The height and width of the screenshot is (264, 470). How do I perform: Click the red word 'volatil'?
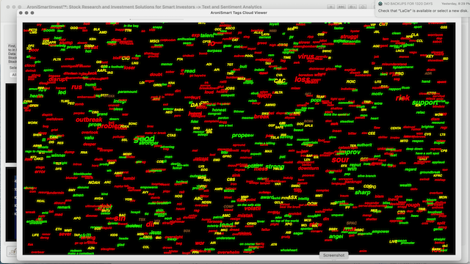[252, 208]
